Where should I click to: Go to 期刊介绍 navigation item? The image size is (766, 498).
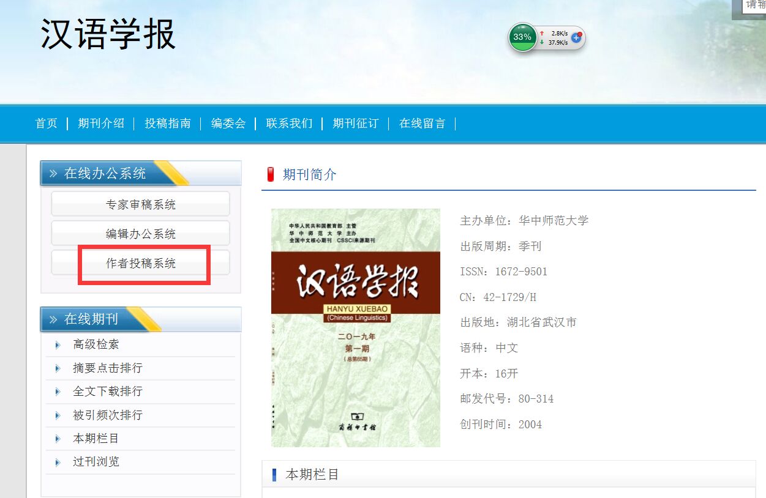(x=101, y=124)
